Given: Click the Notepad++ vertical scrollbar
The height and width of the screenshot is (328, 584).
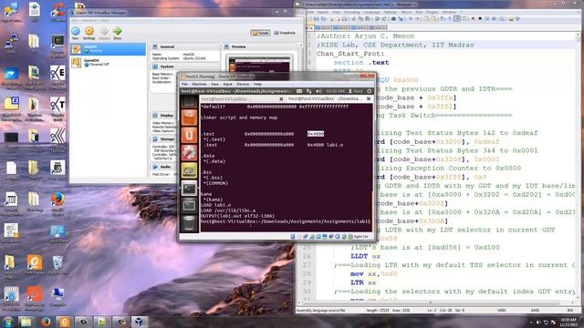Looking at the screenshot, I should (578, 166).
